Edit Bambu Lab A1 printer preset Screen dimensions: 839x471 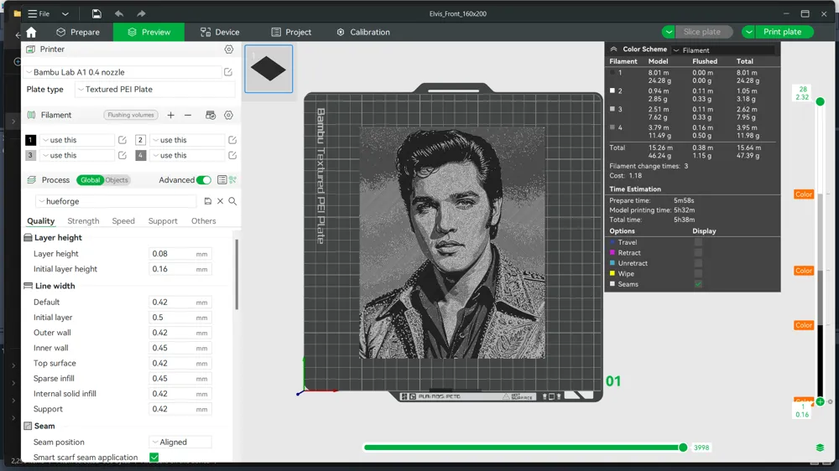coord(228,72)
